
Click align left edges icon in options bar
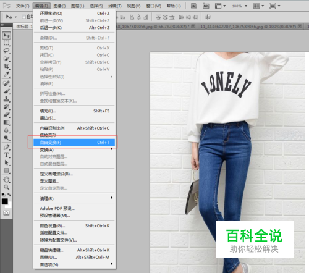pos(132,17)
